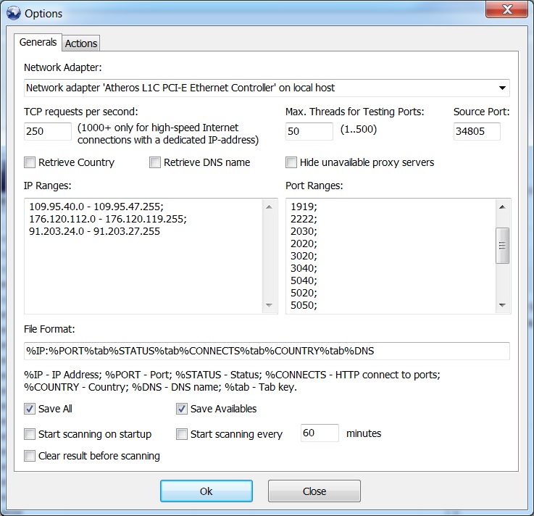Click the globe icon in Options title bar

(14, 13)
